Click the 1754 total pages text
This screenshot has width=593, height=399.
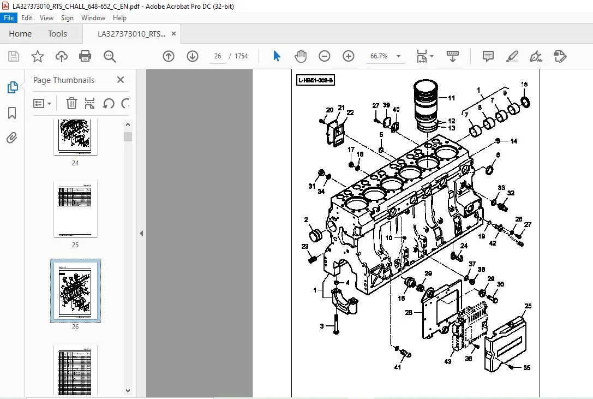click(241, 56)
